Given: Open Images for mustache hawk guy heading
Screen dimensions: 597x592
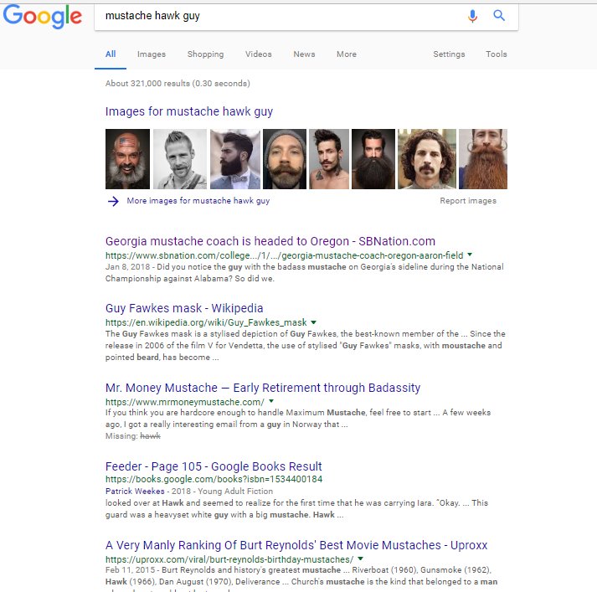Looking at the screenshot, I should [x=189, y=111].
